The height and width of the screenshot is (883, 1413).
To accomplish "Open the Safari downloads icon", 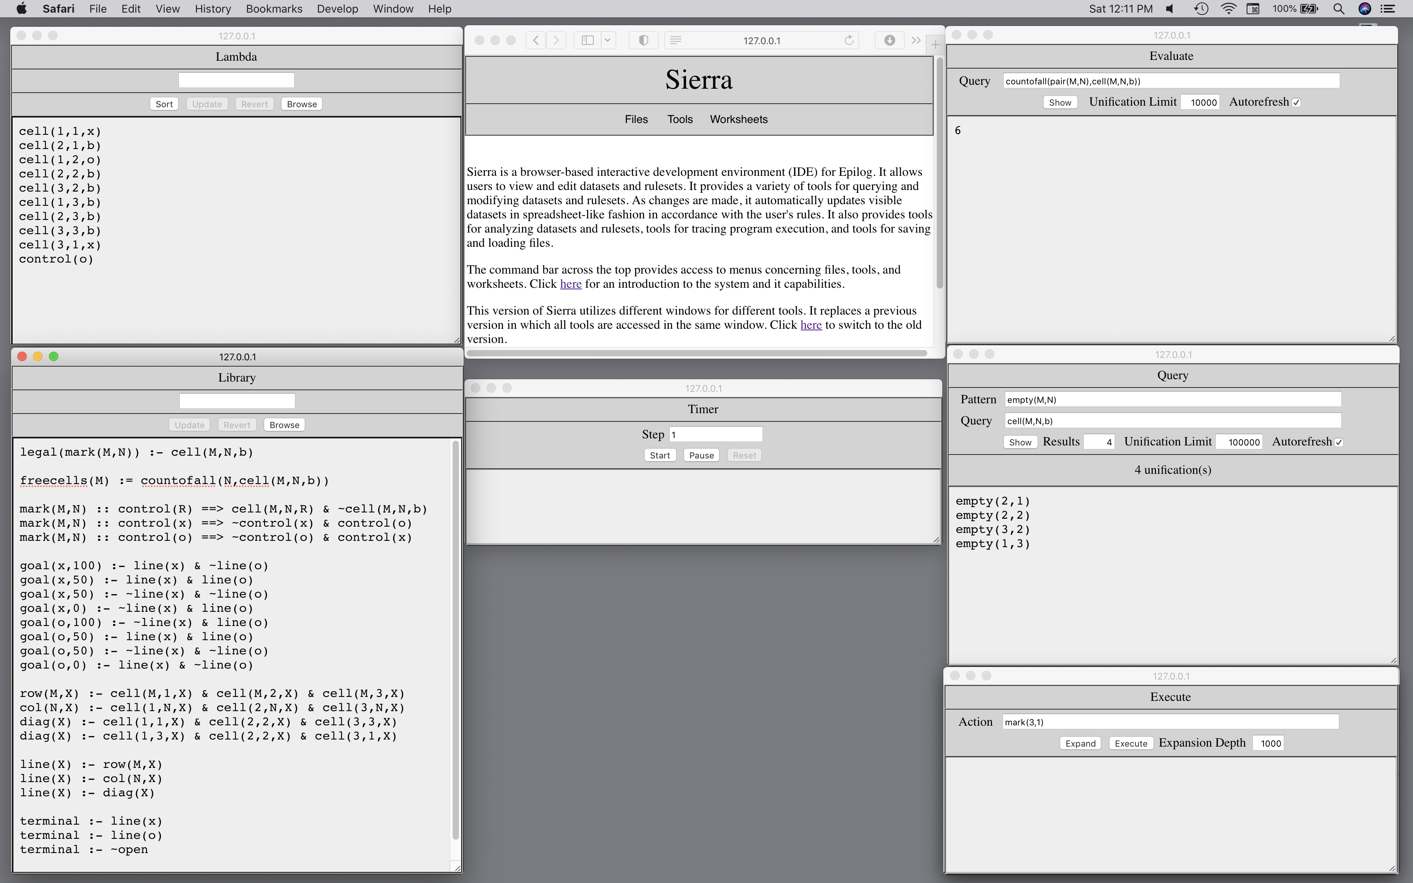I will coord(889,40).
